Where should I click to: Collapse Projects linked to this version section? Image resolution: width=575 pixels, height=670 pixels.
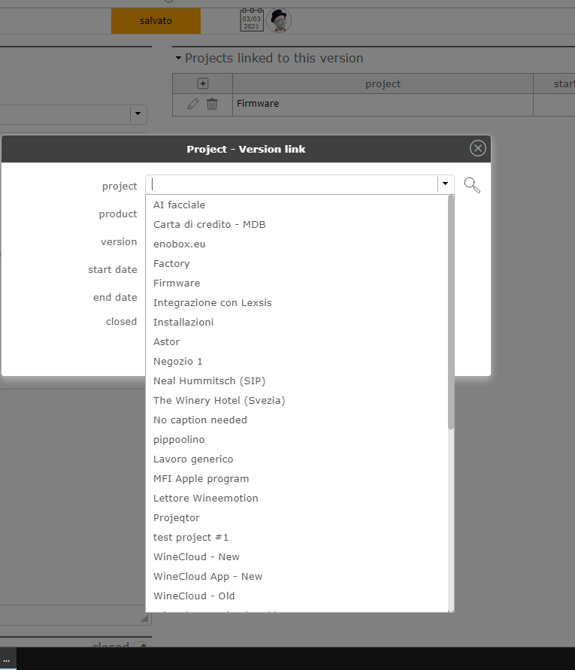coord(178,58)
